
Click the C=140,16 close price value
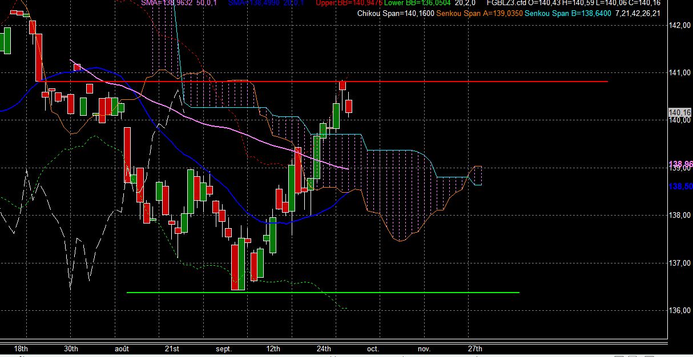[x=646, y=3]
